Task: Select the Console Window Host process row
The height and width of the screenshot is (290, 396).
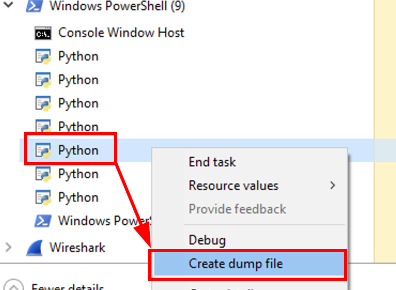Action: (121, 33)
